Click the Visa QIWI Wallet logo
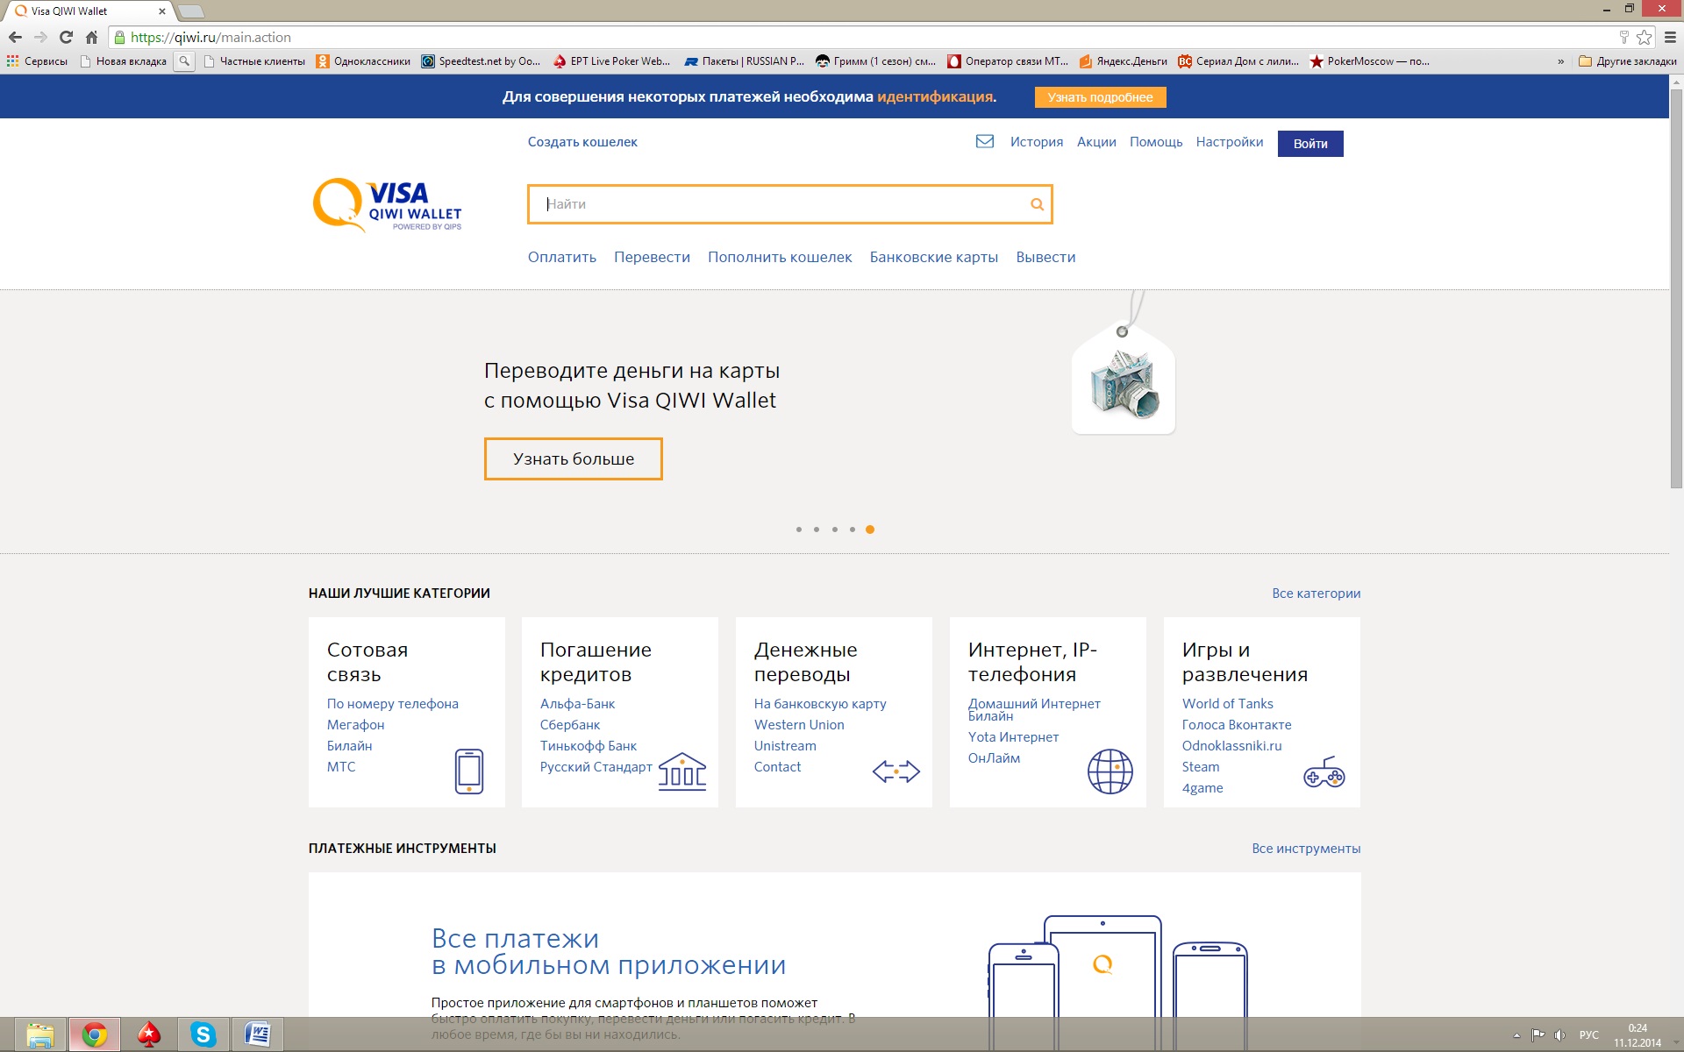Viewport: 1684px width, 1052px height. coord(388,205)
